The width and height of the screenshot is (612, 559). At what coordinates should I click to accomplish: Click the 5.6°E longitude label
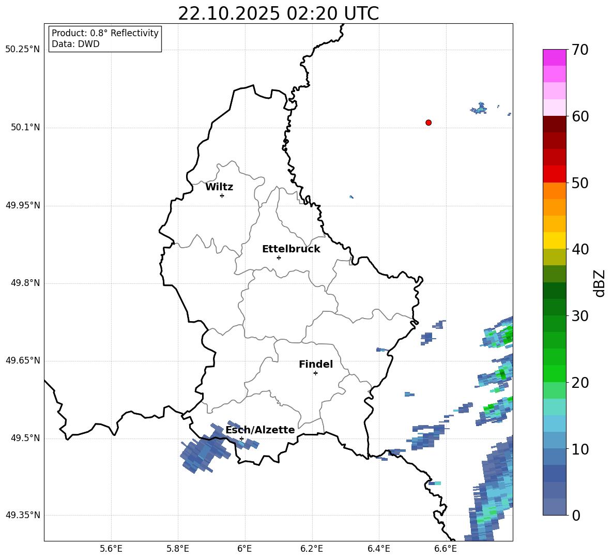(x=111, y=549)
